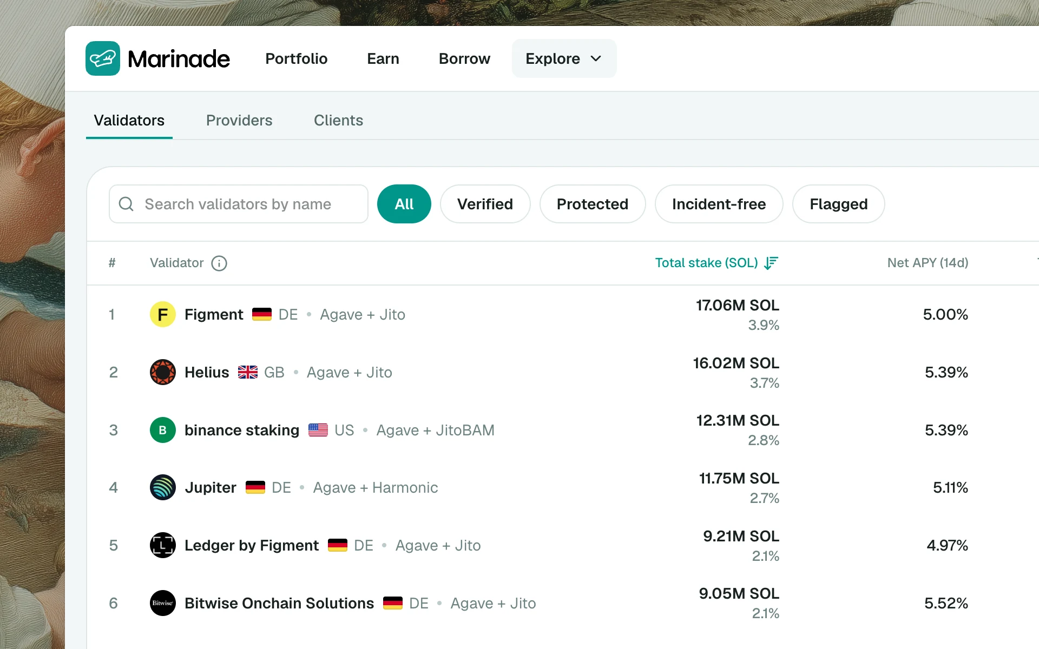Click the US flag next to binance staking
This screenshot has height=649, width=1039.
coord(318,430)
